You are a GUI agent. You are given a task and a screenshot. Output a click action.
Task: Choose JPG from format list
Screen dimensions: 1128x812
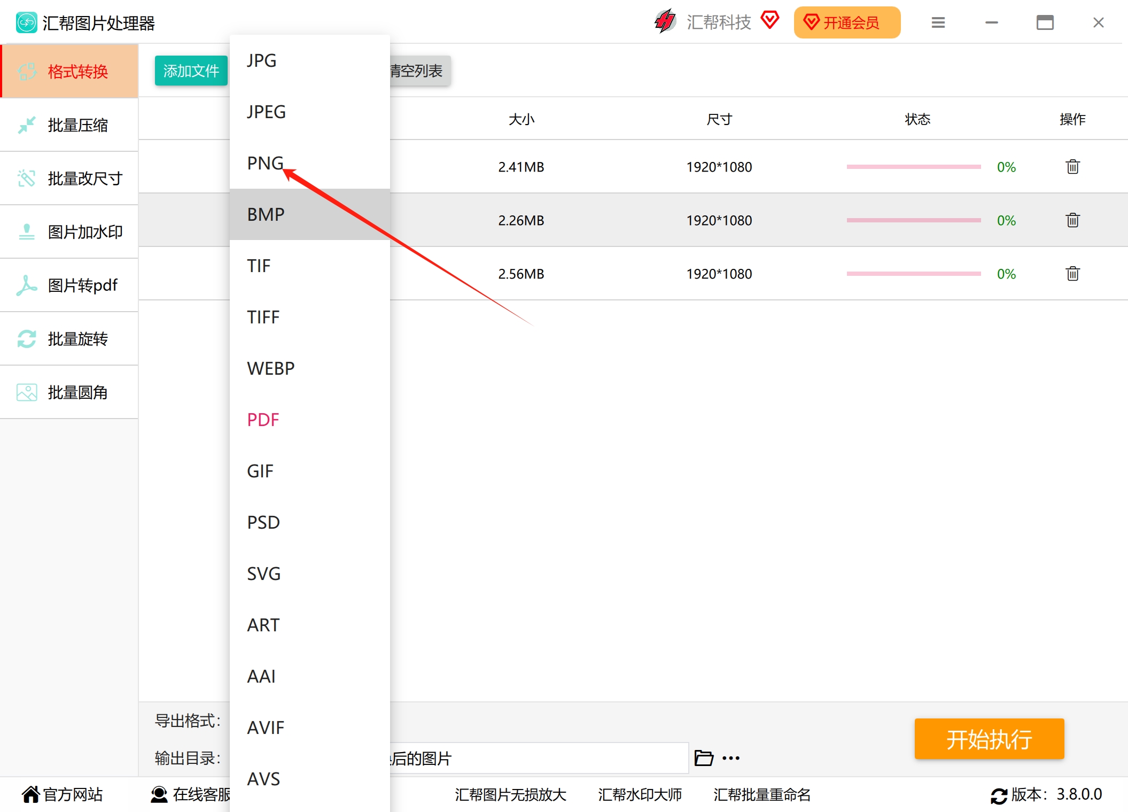pyautogui.click(x=310, y=60)
